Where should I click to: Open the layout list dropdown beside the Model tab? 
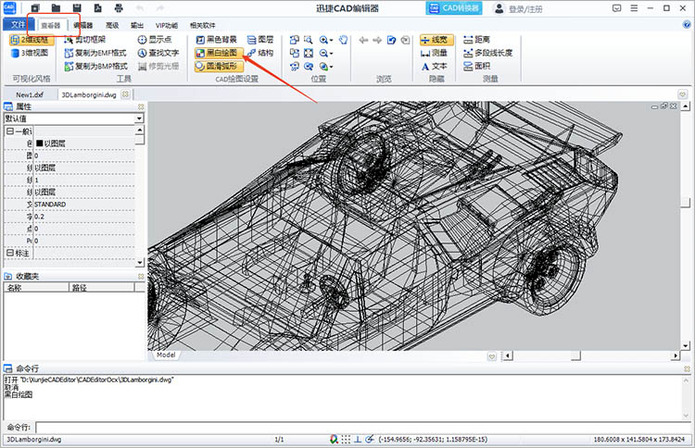[491, 356]
